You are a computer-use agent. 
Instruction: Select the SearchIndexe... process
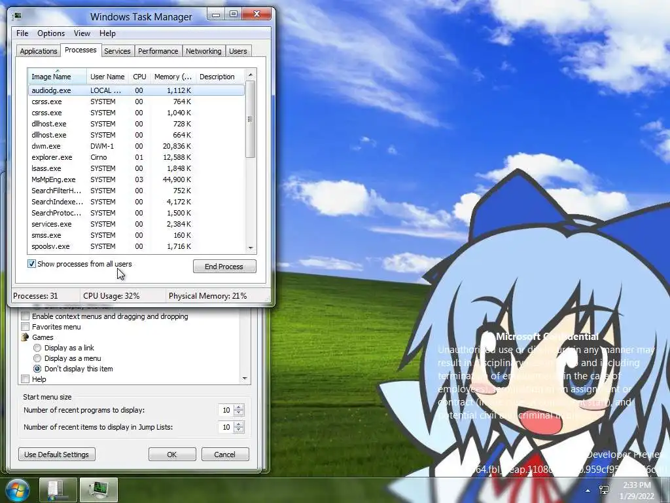tap(136, 202)
